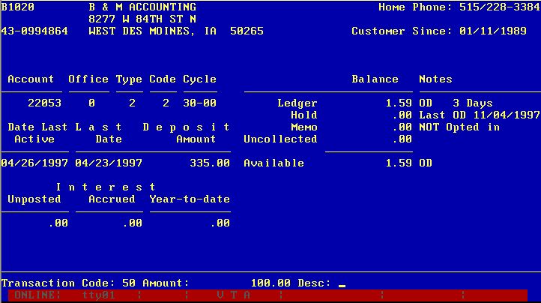Select account number 22053
The height and width of the screenshot is (303, 541).
44,103
